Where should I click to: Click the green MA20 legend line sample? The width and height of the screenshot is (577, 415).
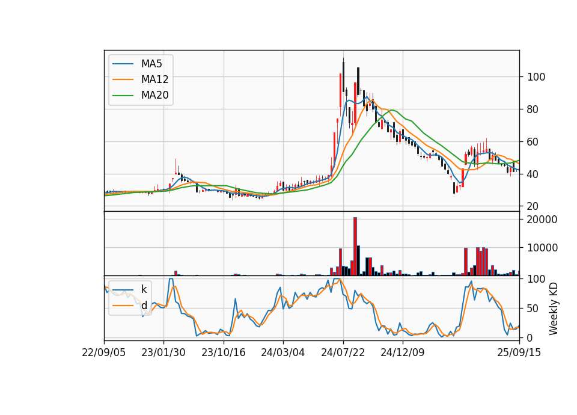pyautogui.click(x=123, y=96)
